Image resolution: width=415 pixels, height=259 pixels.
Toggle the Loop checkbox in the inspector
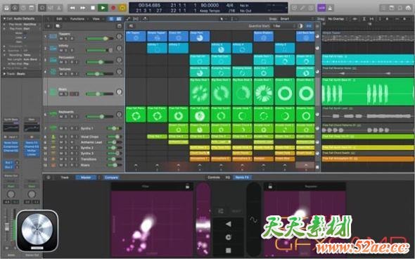coord(25,37)
